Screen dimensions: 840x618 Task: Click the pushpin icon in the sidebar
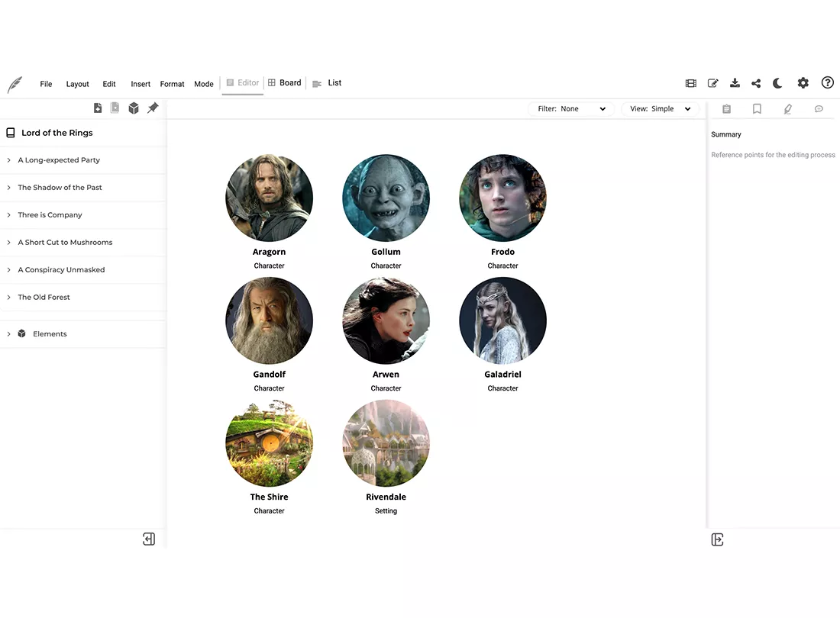pyautogui.click(x=153, y=108)
